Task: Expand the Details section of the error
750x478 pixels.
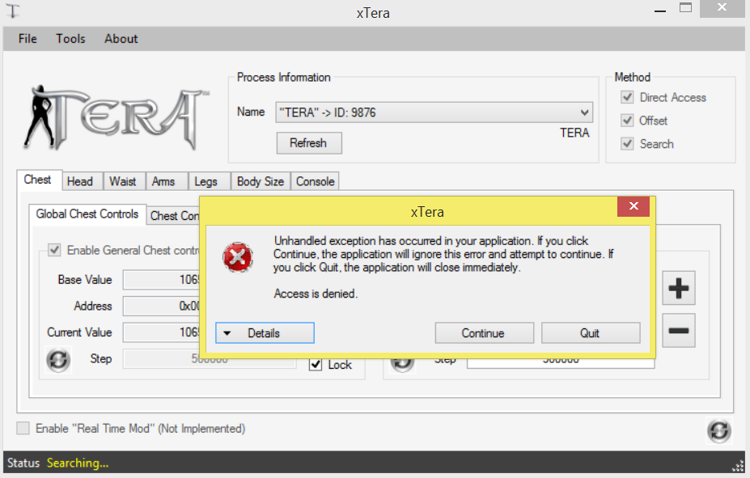Action: (x=265, y=333)
